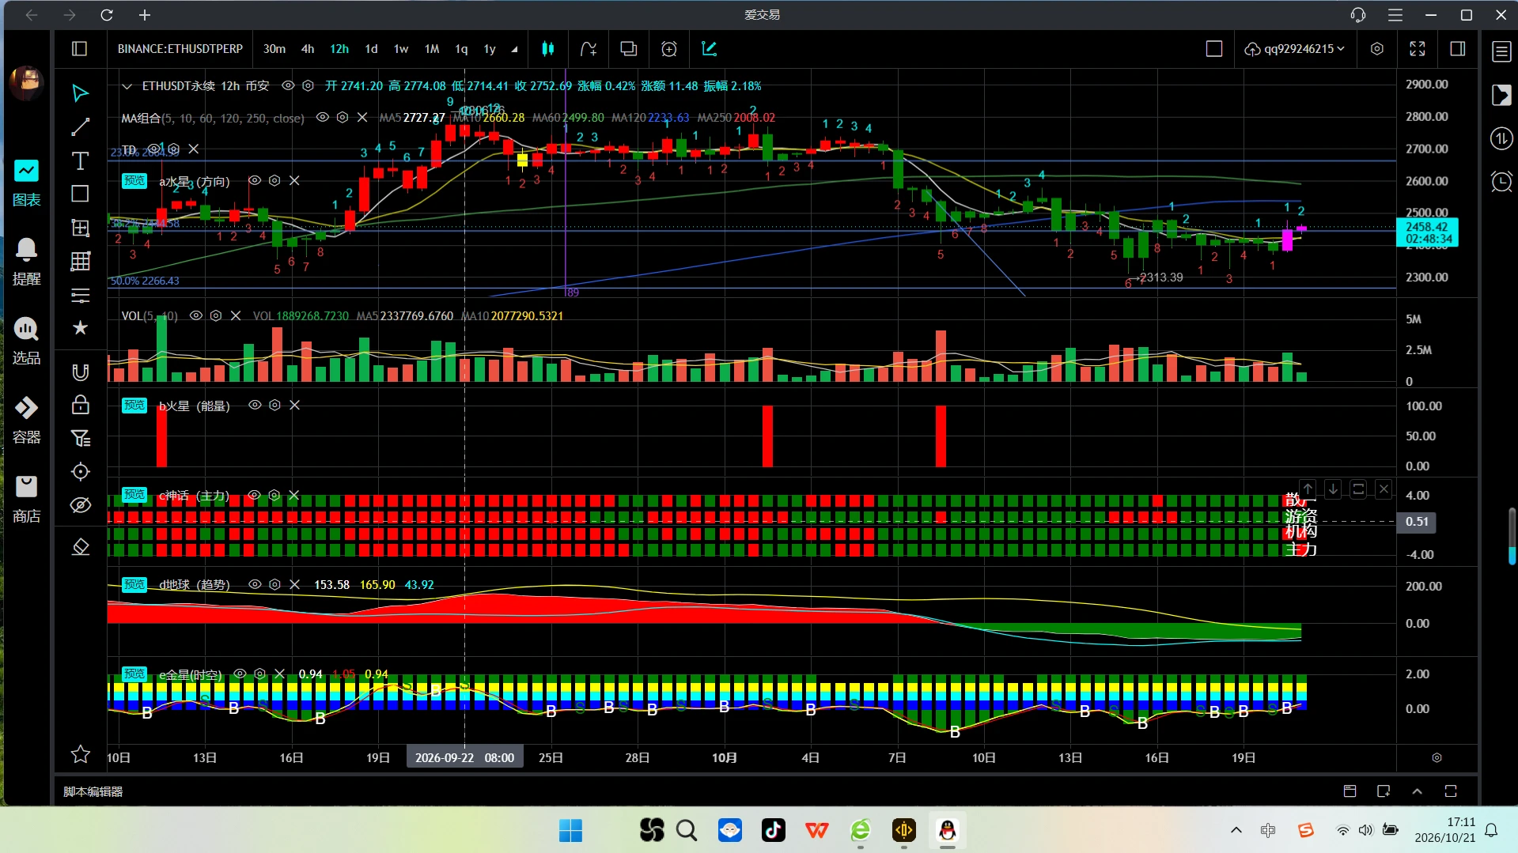Open the alert clock icon on right sidebar

(1501, 182)
